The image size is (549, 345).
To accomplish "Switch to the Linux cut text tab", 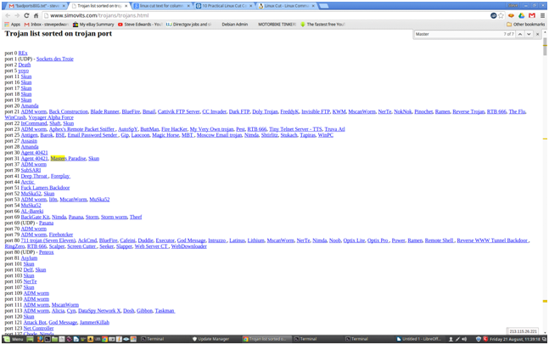I will coord(161,6).
